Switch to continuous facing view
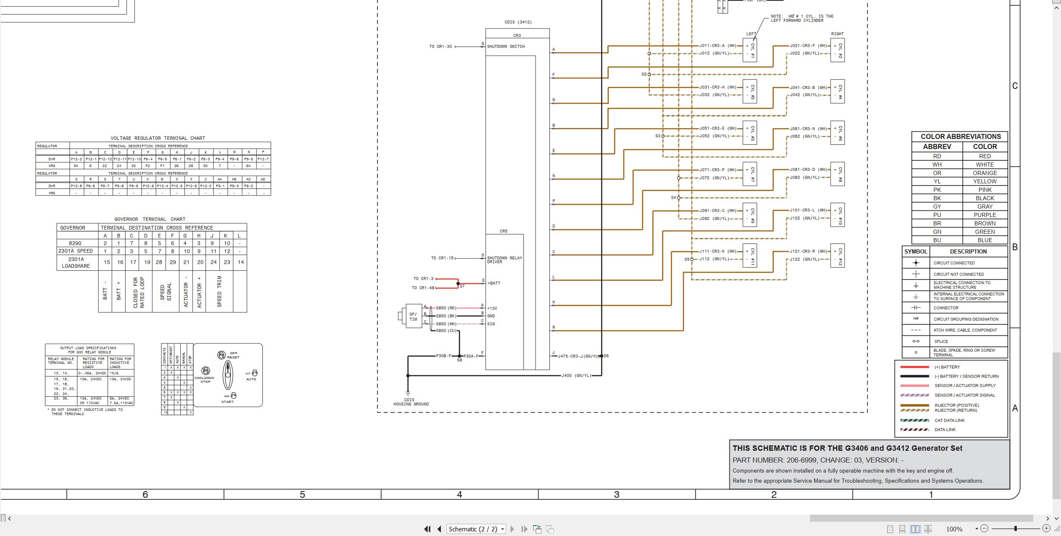 [928, 529]
